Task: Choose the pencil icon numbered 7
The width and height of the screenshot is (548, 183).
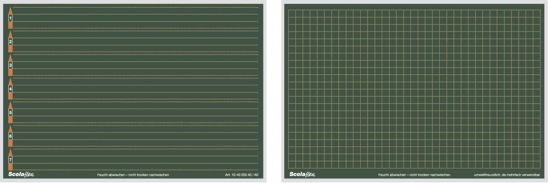Action: tap(11, 160)
